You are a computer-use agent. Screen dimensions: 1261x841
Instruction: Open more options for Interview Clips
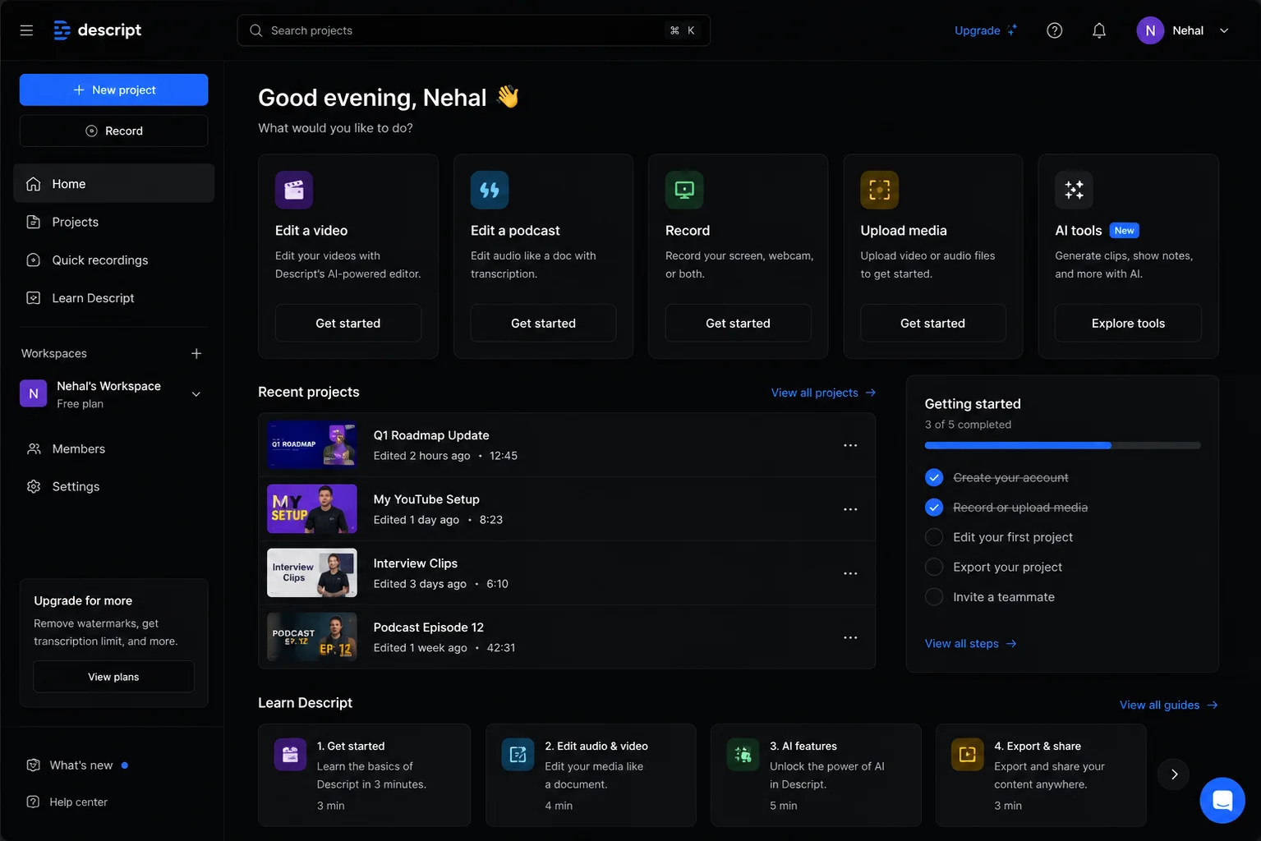850,573
